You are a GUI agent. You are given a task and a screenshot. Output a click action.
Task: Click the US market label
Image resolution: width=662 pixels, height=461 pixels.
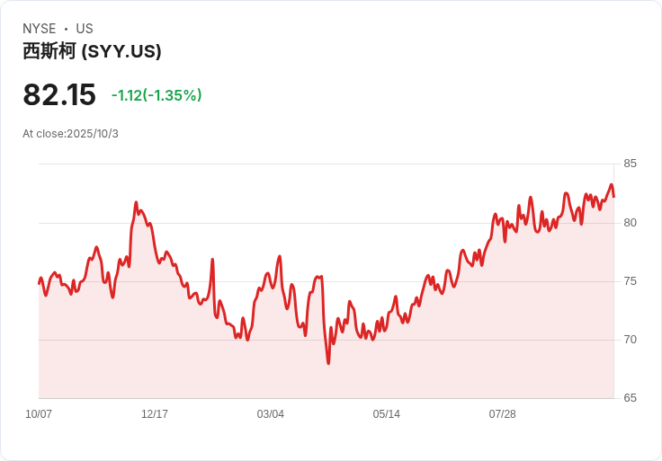coord(85,29)
